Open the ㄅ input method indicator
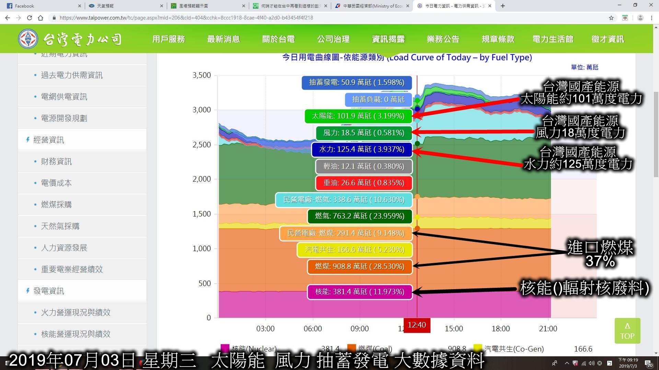Screen dimensions: 659x370 (610, 363)
